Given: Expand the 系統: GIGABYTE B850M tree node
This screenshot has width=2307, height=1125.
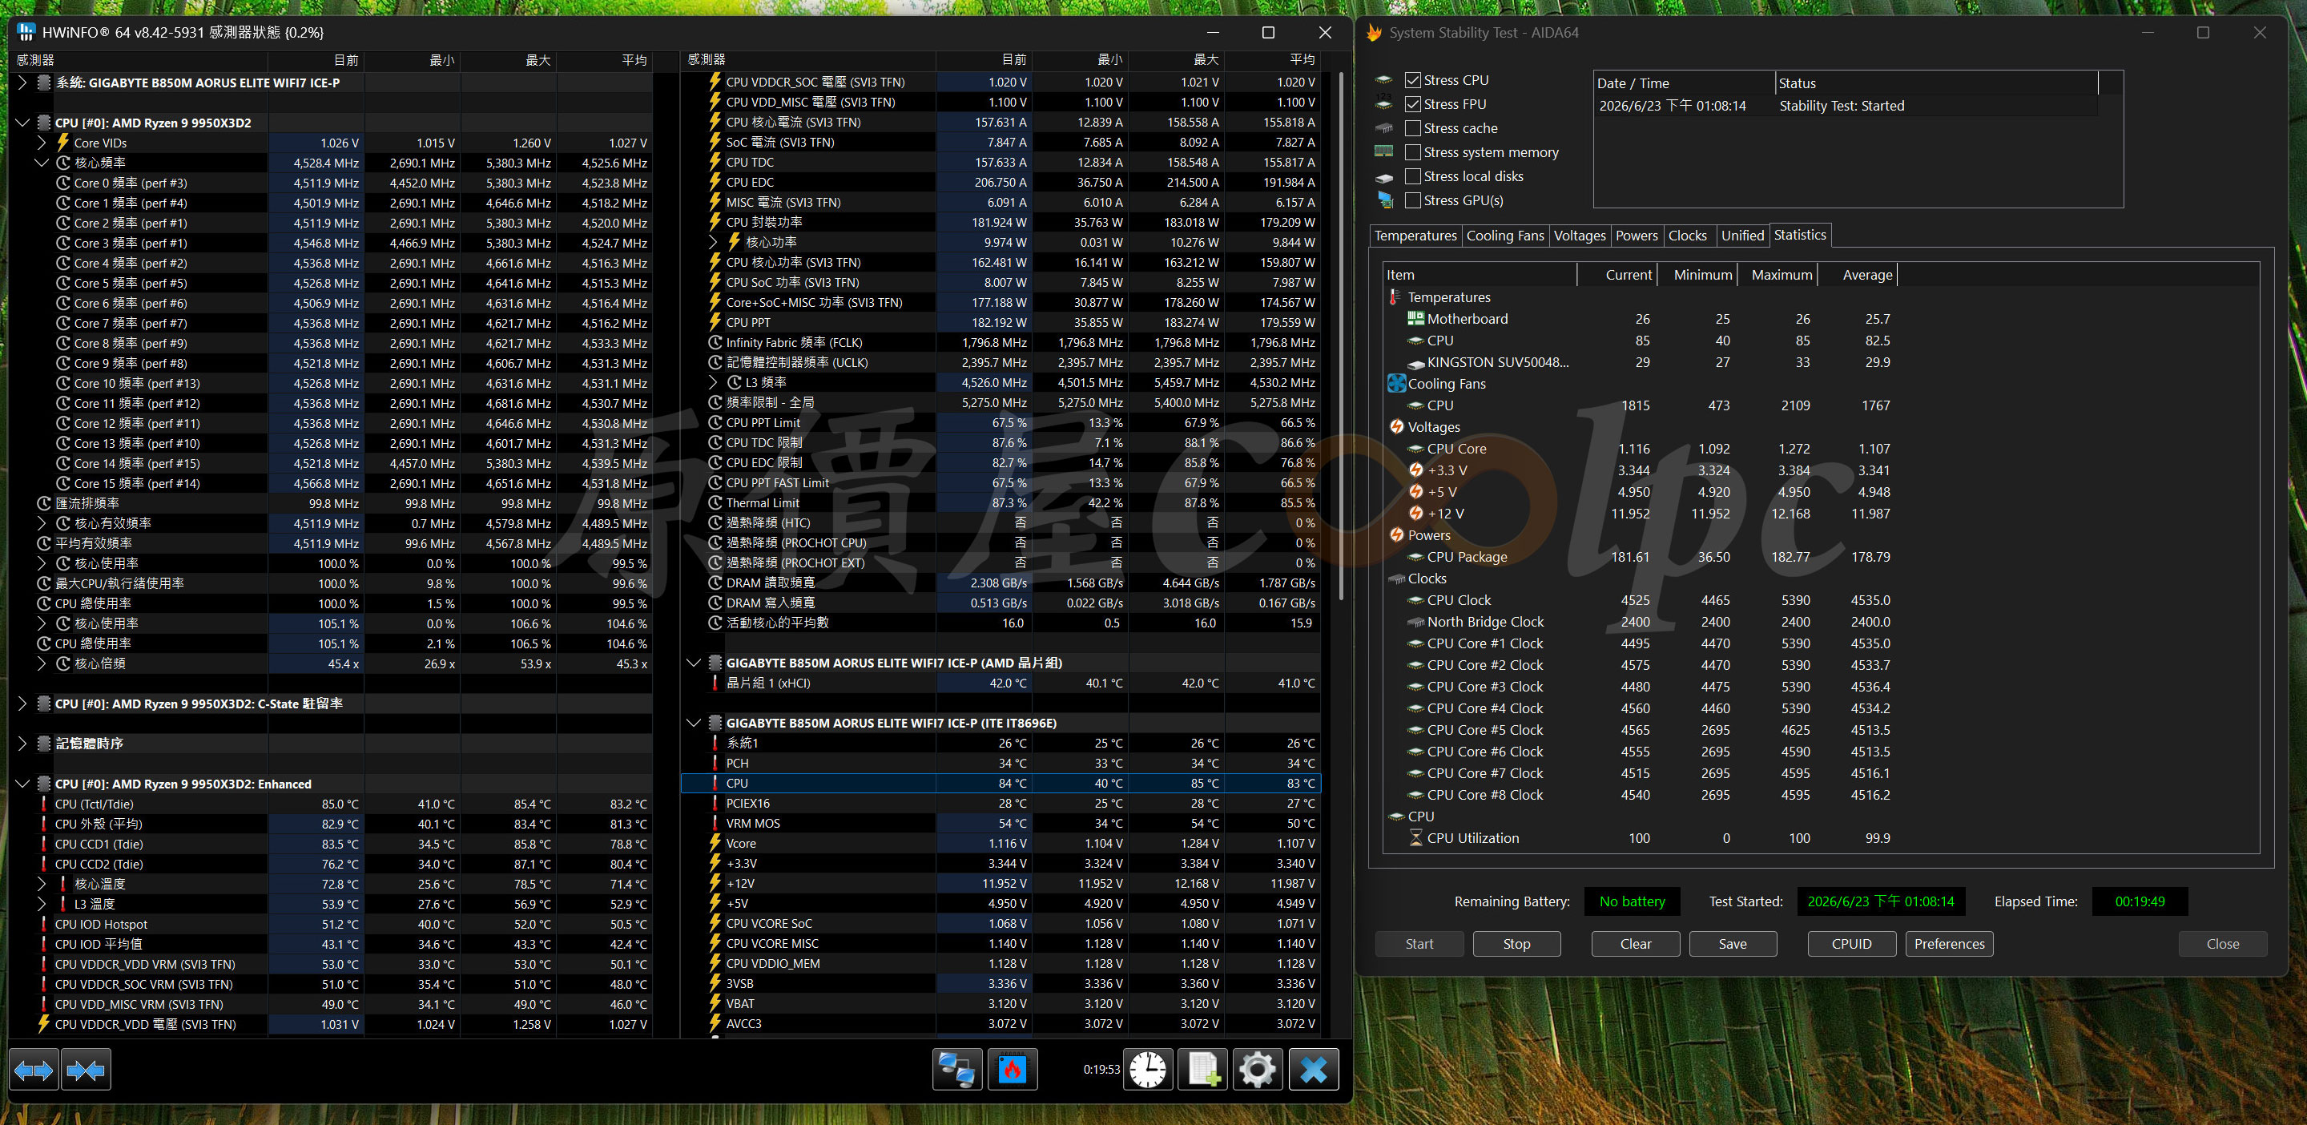Looking at the screenshot, I should pos(23,83).
